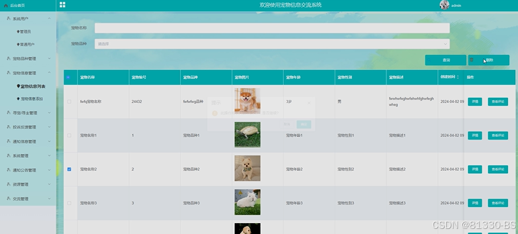This screenshot has width=518, height=234.
Task: Open the white rabbit thumbnail
Action: click(x=247, y=202)
